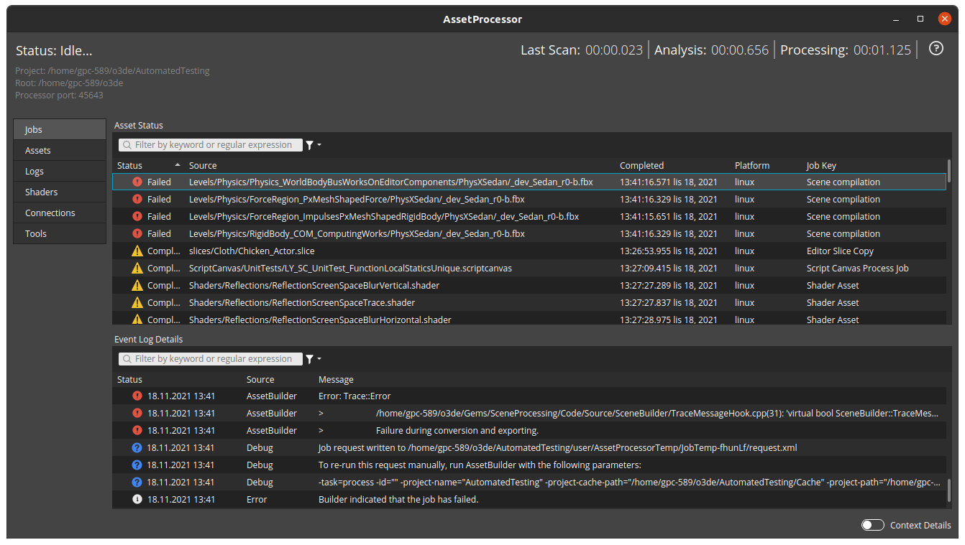This screenshot has width=965, height=545.
Task: Switch to the Assets tab
Action: [60, 150]
